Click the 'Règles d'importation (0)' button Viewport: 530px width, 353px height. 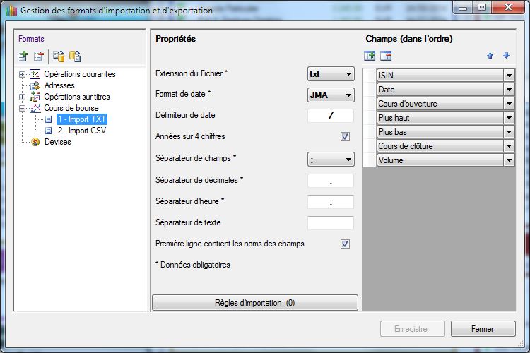point(255,303)
